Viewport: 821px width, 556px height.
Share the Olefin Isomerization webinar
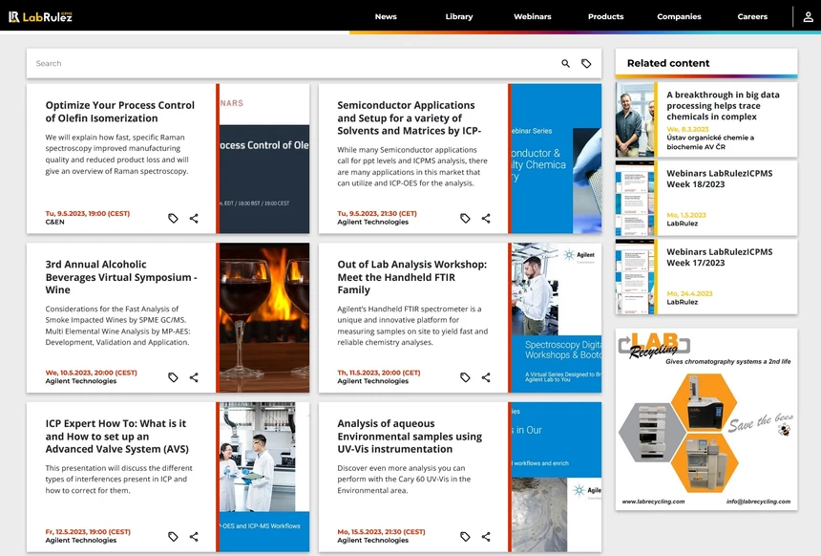[194, 218]
